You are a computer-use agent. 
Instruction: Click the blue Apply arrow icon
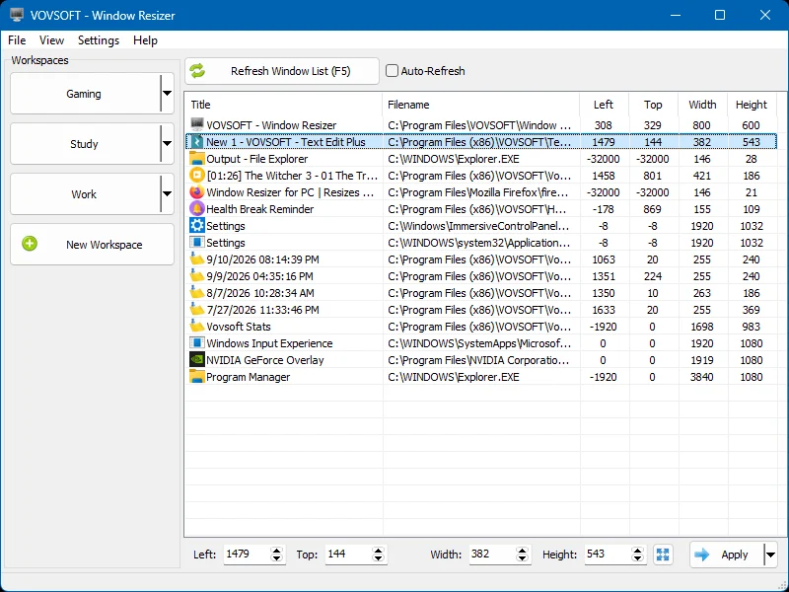(x=701, y=555)
